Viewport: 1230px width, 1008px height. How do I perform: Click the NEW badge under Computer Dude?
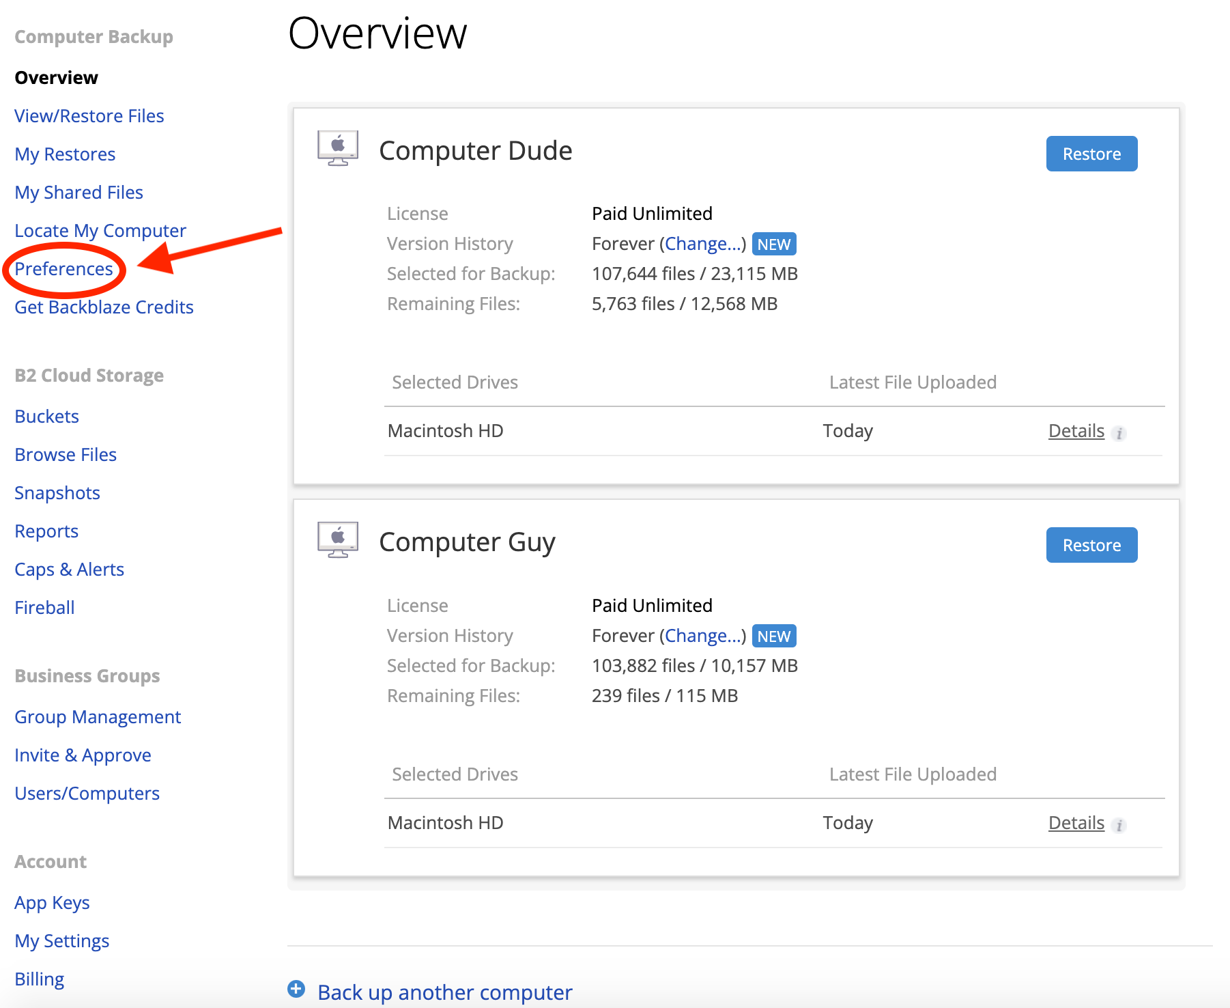[774, 244]
